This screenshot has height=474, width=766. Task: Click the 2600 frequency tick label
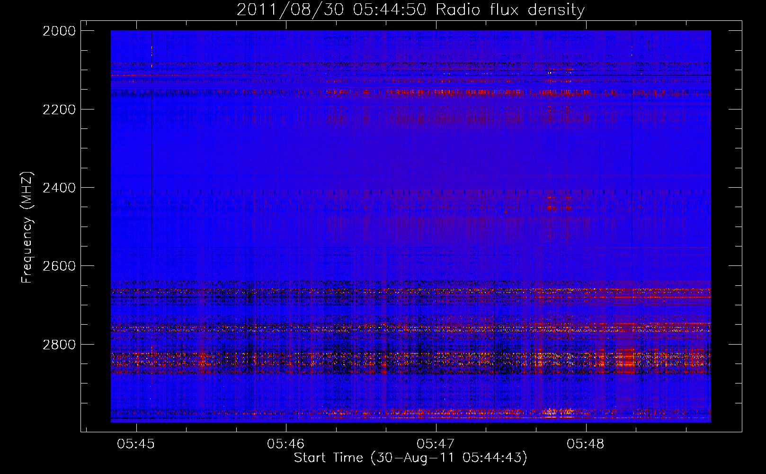coord(59,266)
